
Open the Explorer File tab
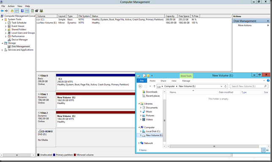[142, 81]
